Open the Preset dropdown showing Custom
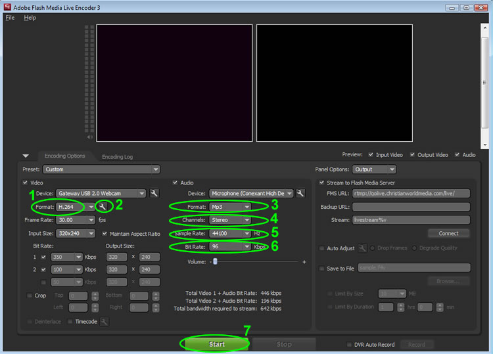 point(101,169)
